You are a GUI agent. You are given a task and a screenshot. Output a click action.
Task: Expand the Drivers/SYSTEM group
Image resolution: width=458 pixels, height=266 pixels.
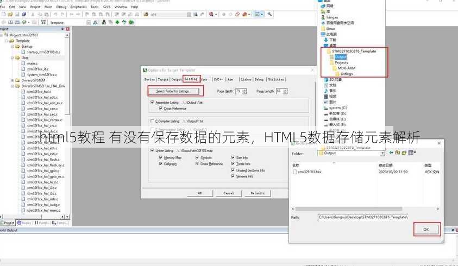point(12,80)
